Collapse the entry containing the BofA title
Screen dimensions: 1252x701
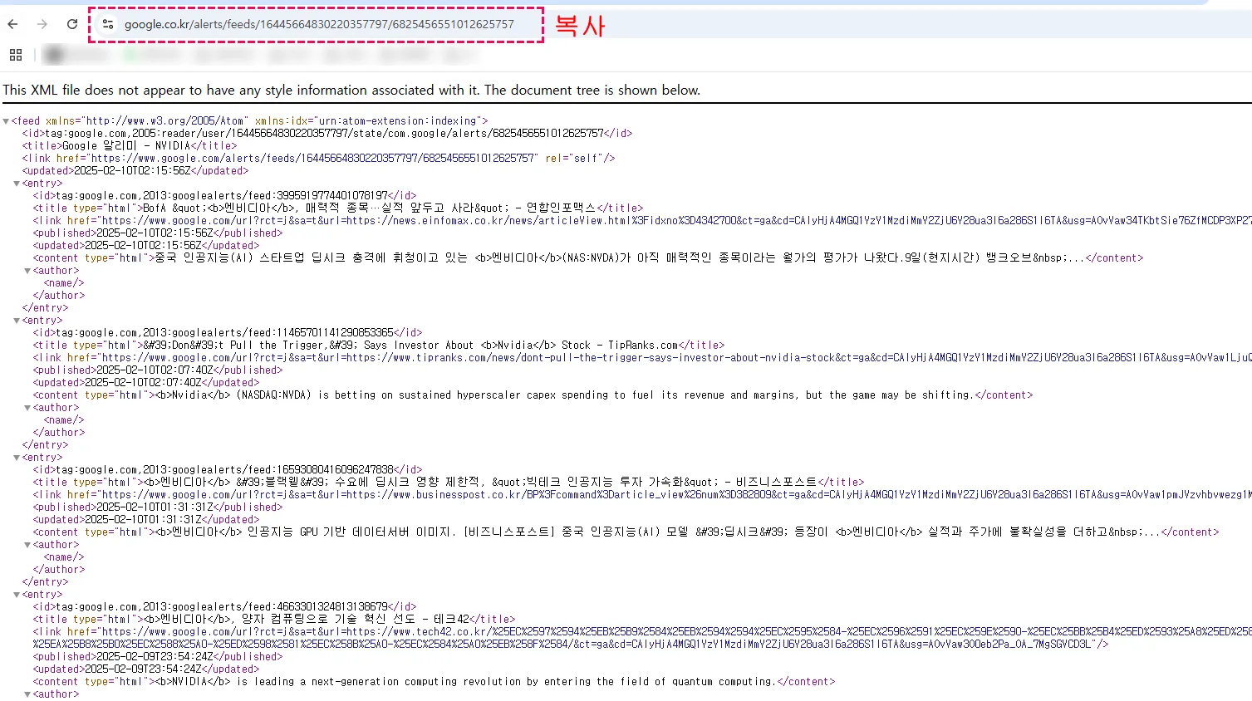17,184
